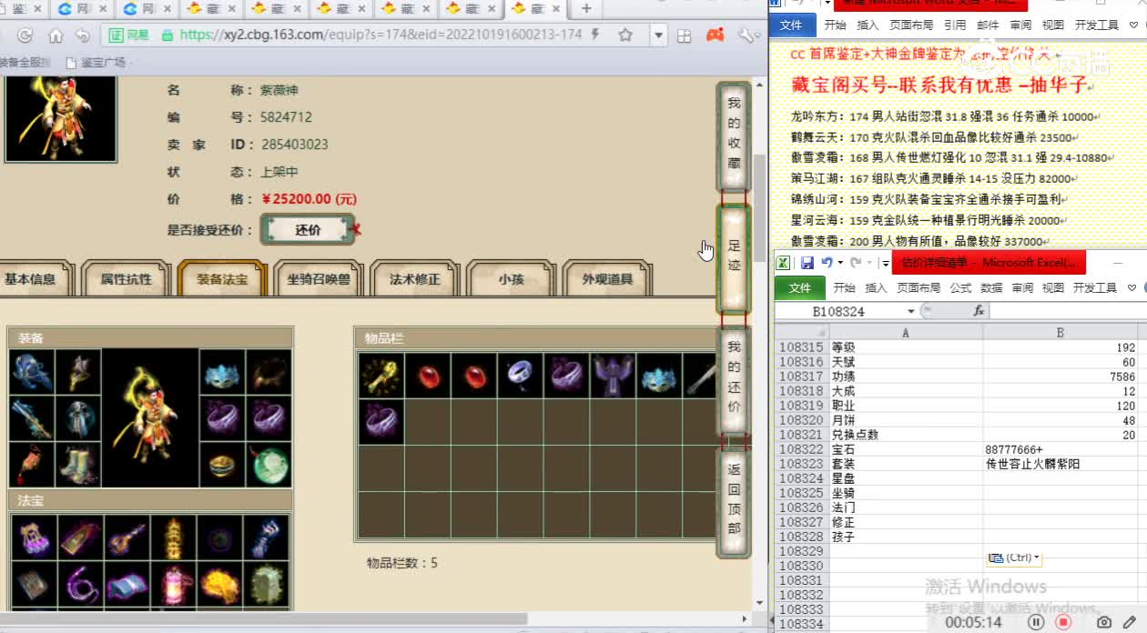Open Excel 文件 menu

pos(799,287)
